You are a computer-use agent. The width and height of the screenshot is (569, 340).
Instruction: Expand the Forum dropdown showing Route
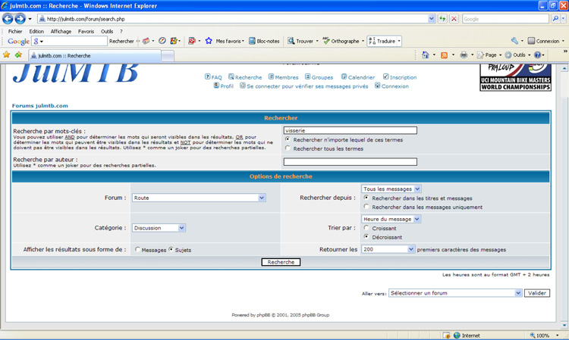199,198
